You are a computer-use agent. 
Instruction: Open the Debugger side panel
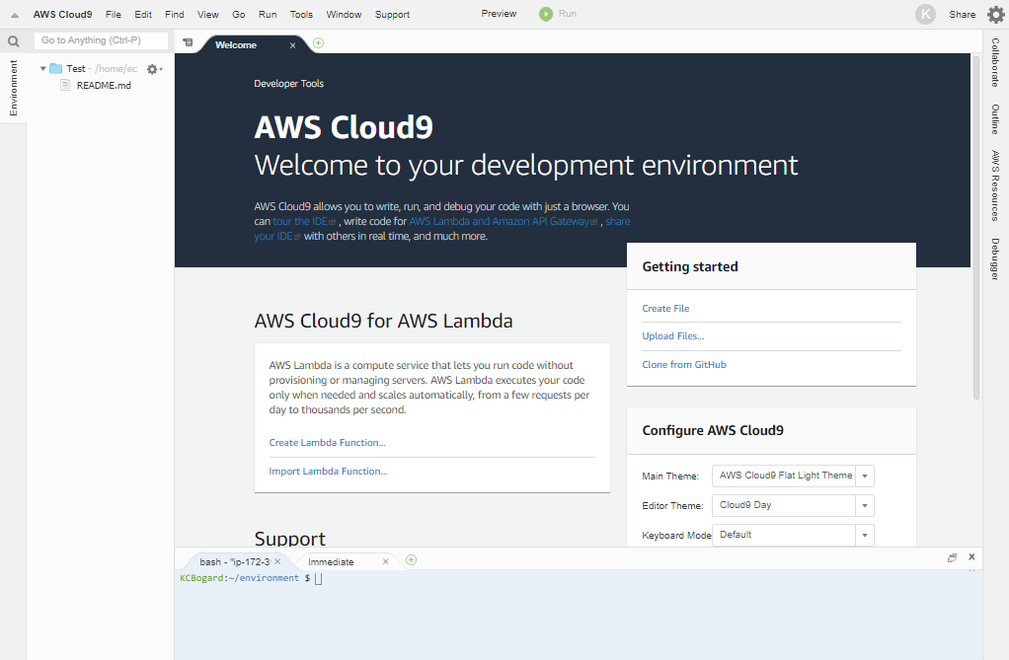[x=995, y=259]
